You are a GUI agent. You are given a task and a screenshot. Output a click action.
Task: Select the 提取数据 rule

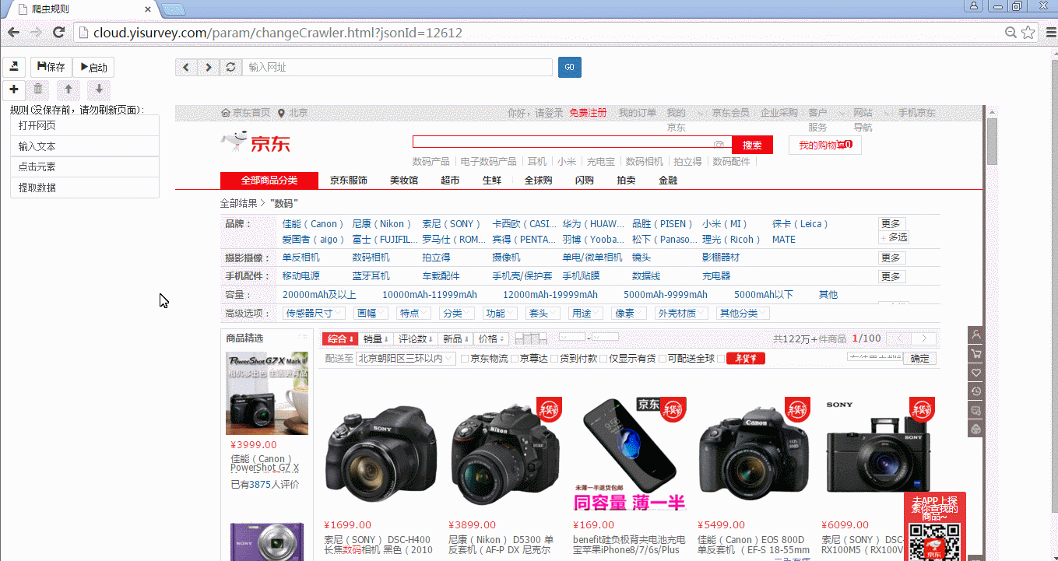[x=85, y=188]
